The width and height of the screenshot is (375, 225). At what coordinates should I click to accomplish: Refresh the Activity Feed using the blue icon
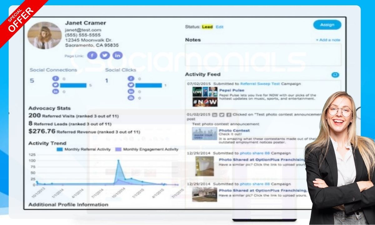[335, 75]
